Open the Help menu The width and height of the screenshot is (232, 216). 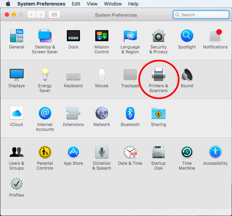[133, 4]
